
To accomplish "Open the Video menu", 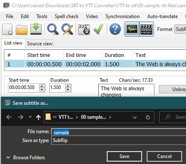I will 92,17.
